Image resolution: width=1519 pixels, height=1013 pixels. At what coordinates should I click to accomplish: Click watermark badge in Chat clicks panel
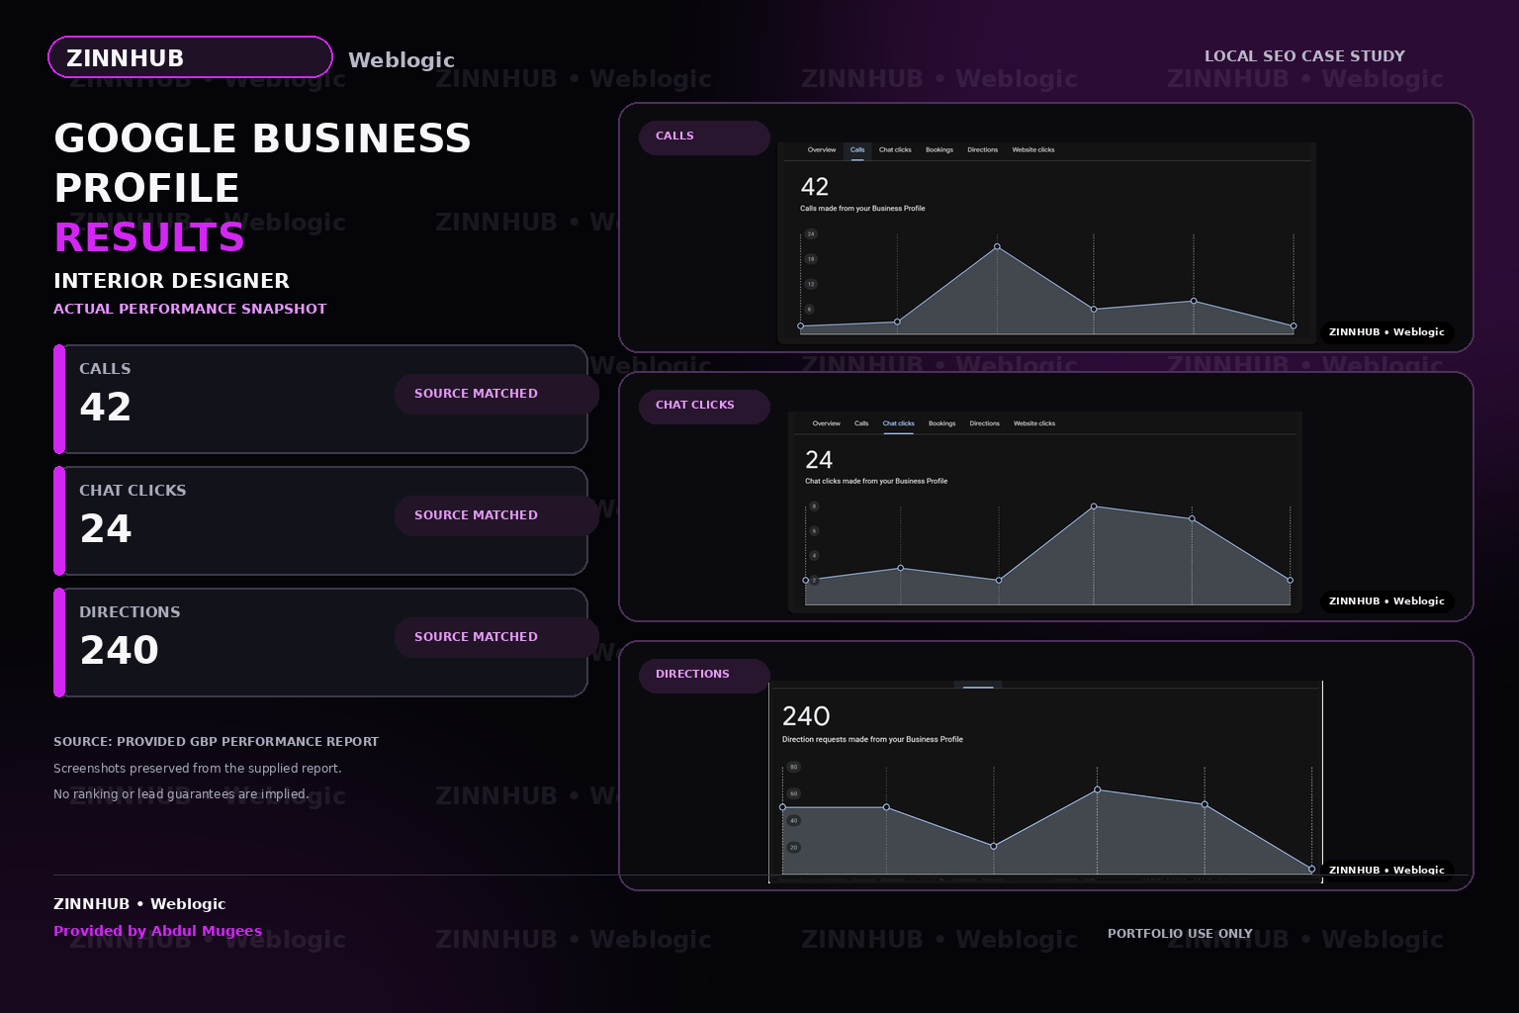(x=1386, y=601)
